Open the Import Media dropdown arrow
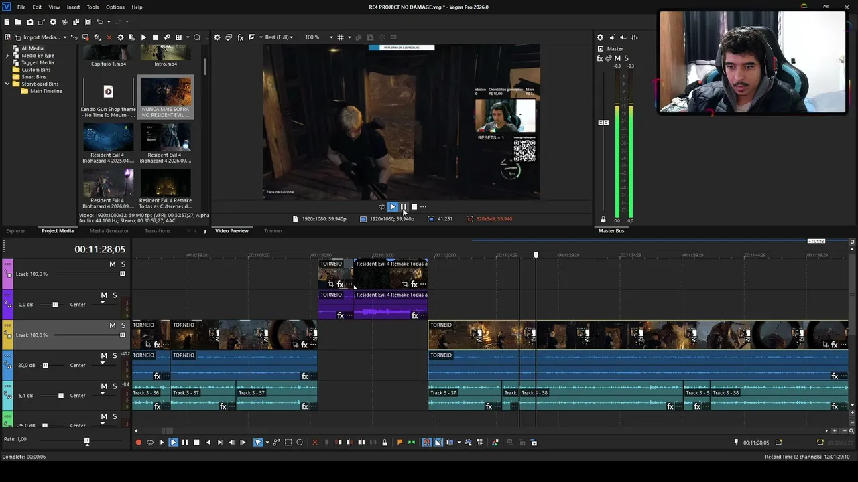This screenshot has height=482, width=858. (x=64, y=37)
